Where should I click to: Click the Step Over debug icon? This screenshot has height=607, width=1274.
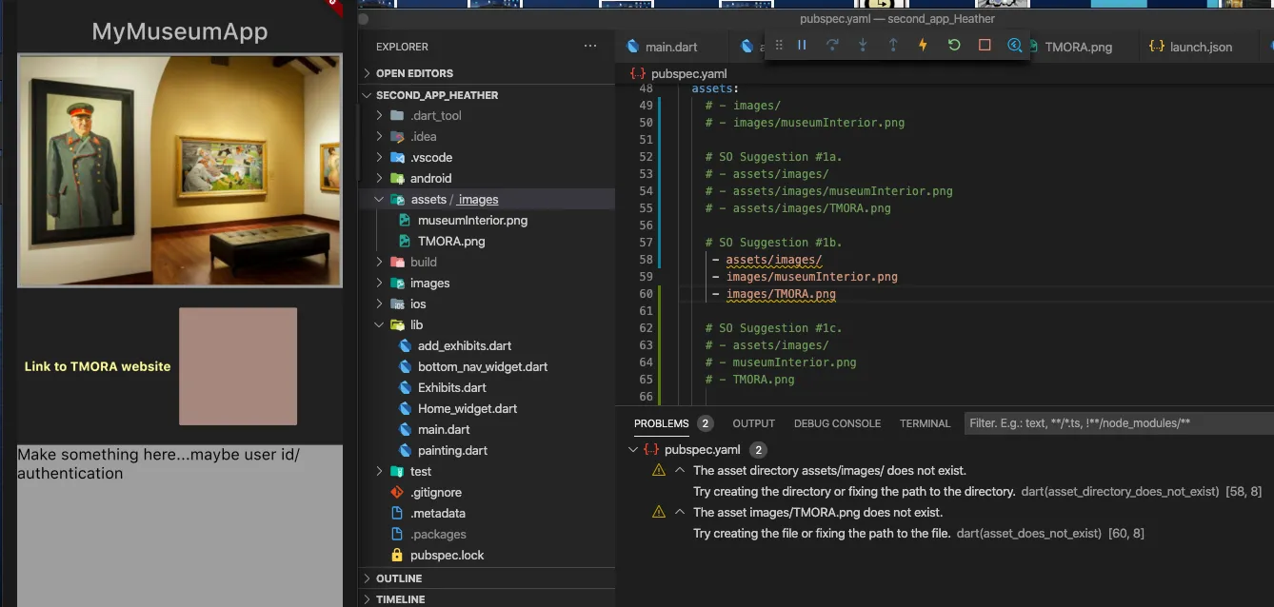(x=832, y=46)
